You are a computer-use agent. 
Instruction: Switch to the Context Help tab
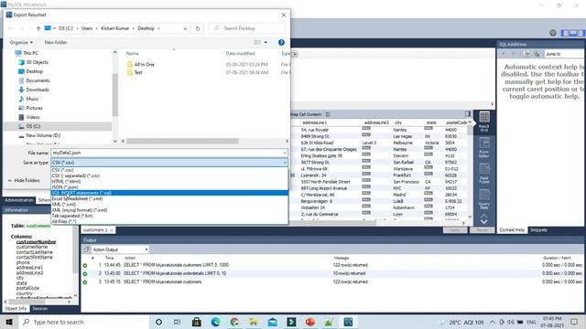512,229
